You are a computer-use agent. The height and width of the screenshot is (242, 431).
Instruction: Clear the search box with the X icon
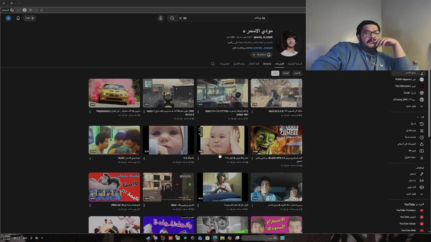pos(180,18)
